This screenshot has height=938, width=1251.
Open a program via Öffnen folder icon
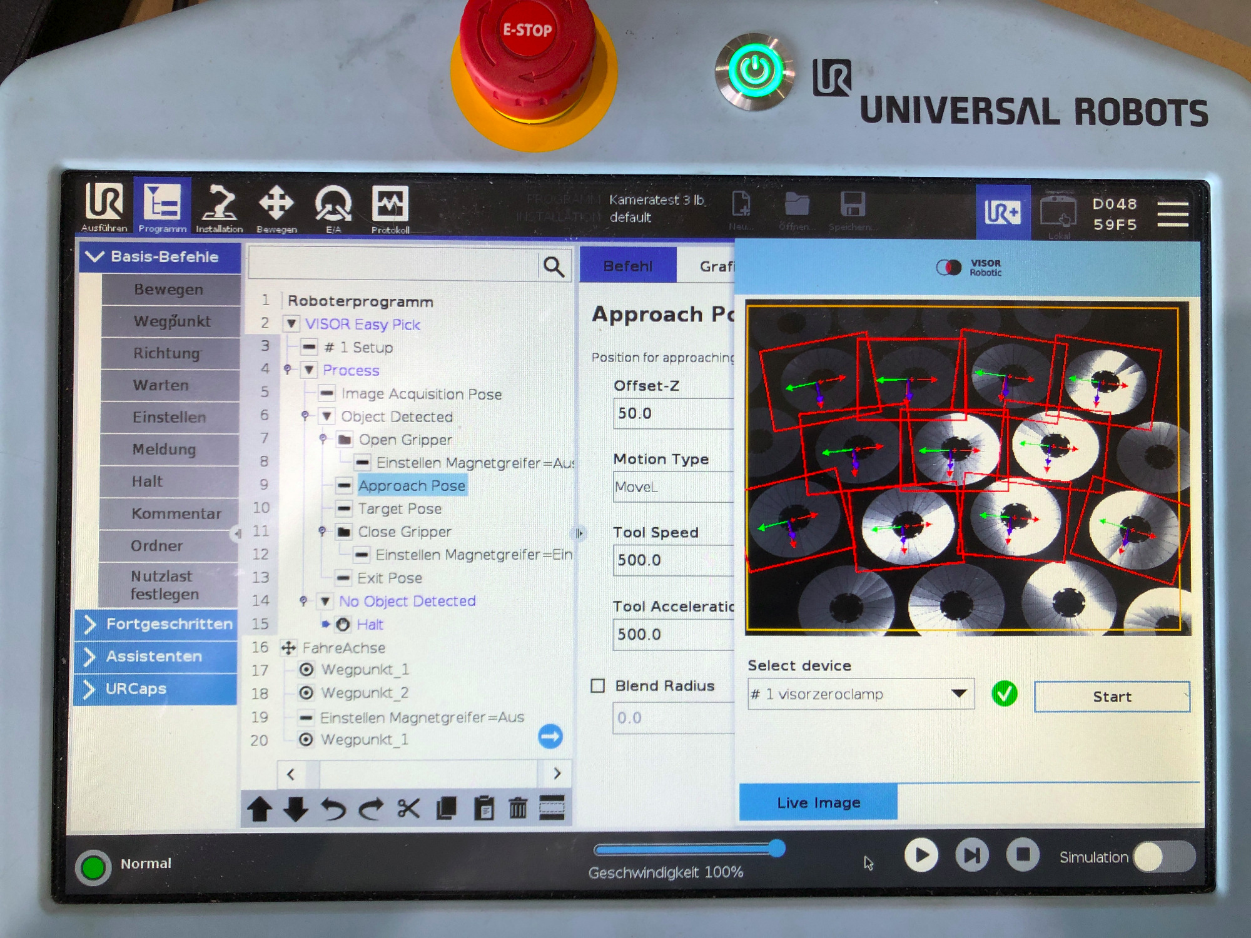point(797,210)
